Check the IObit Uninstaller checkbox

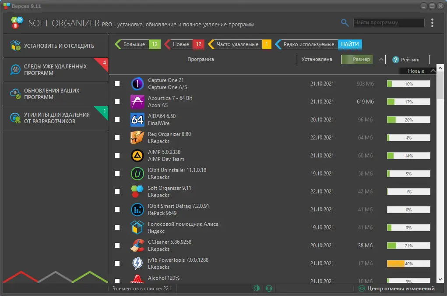[117, 174]
